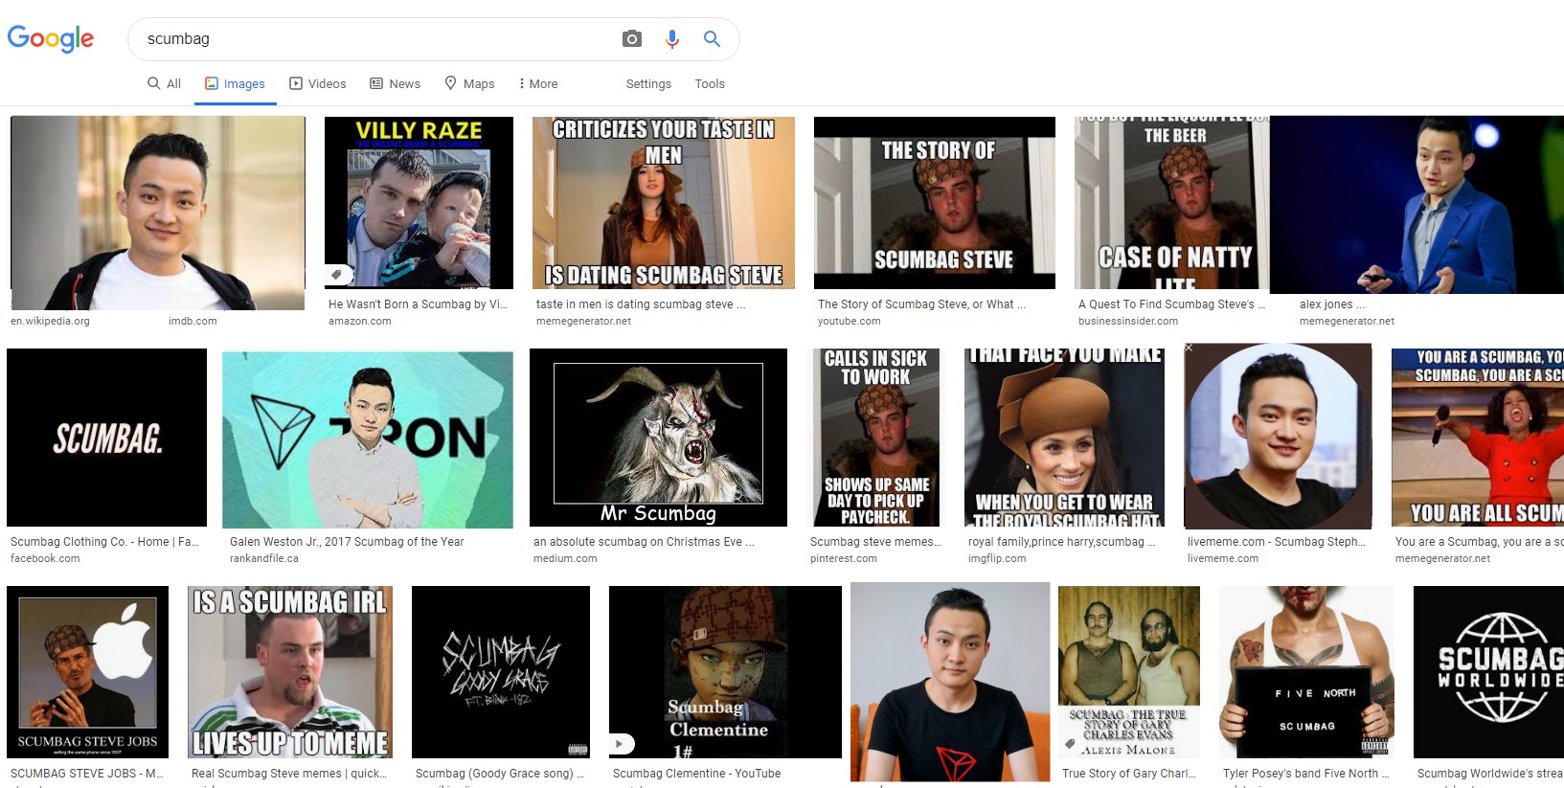Click 'Tyler Posey's band Five North' caption

click(x=1305, y=774)
